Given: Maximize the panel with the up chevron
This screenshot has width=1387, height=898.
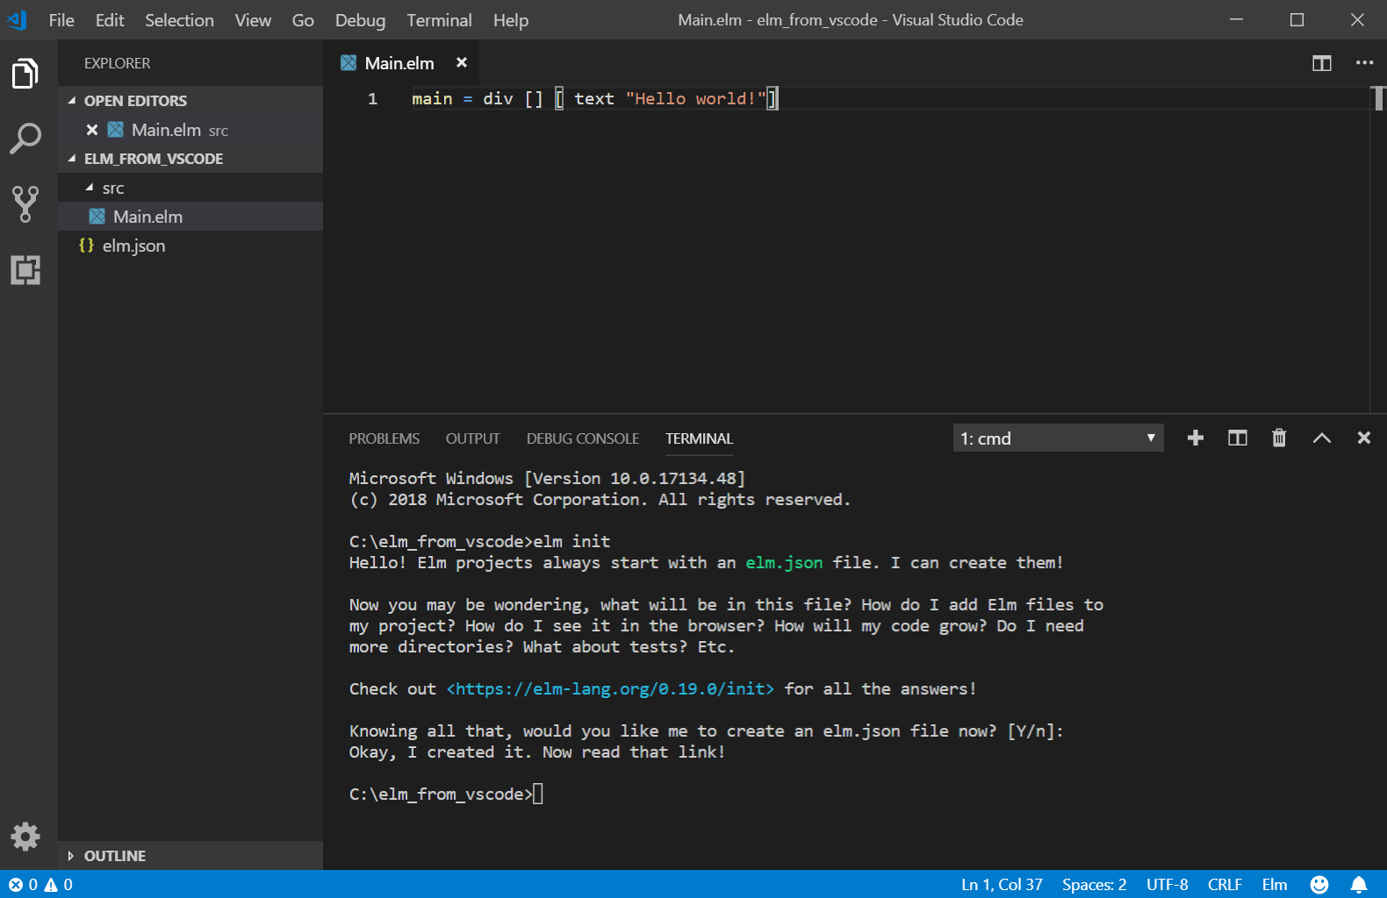Looking at the screenshot, I should pyautogui.click(x=1321, y=438).
